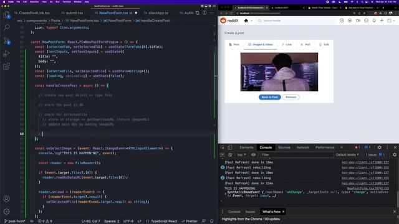Click the Reddit video camera icon
This screenshot has width=399, height=224.
(x=358, y=21)
